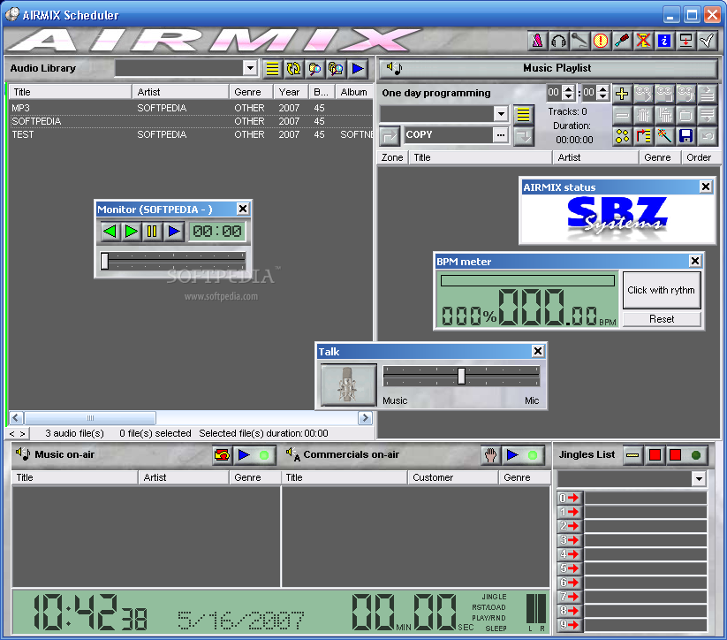Click the monitor with red arrow icon
The width and height of the screenshot is (727, 640).
click(685, 41)
